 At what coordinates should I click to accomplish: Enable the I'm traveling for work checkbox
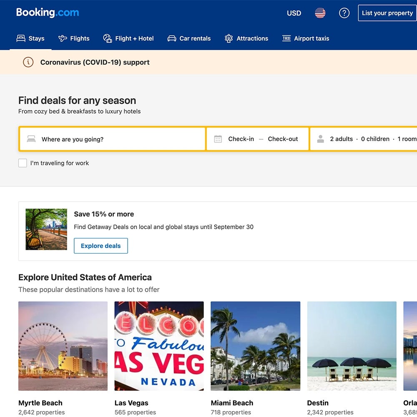pyautogui.click(x=23, y=163)
